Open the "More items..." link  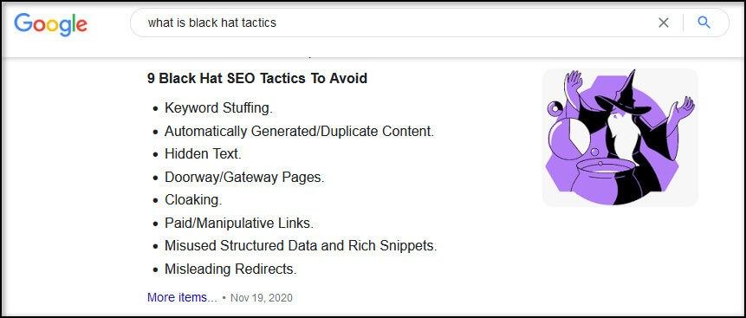point(182,297)
